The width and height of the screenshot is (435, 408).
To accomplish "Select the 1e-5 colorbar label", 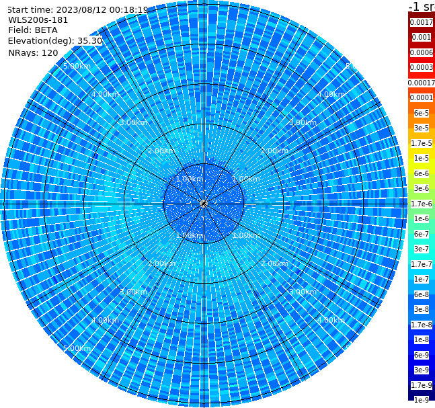I will point(422,158).
